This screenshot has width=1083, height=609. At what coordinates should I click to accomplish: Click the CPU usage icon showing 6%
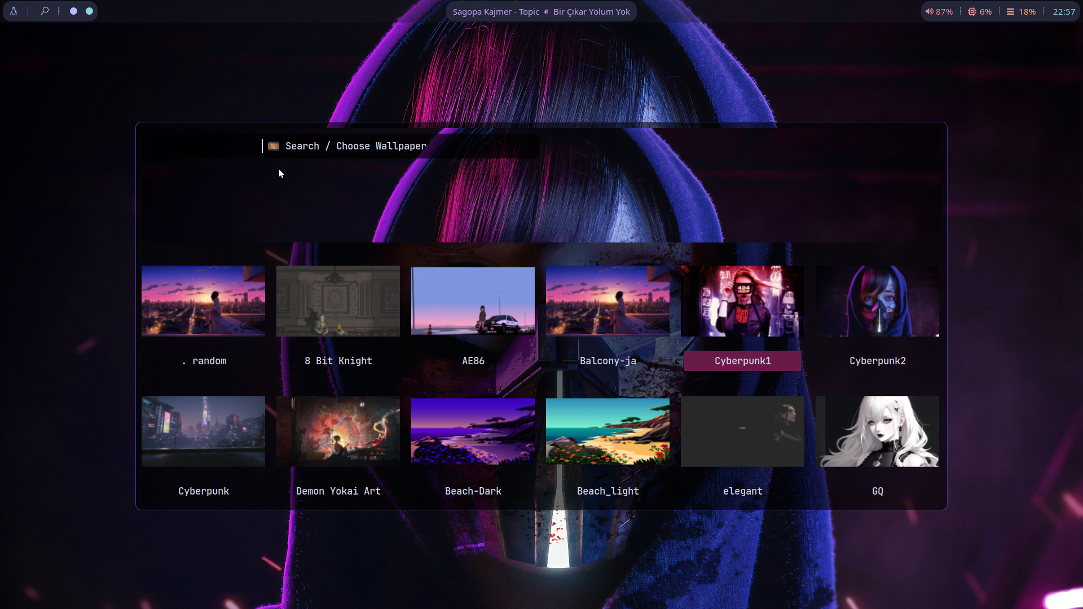click(972, 12)
